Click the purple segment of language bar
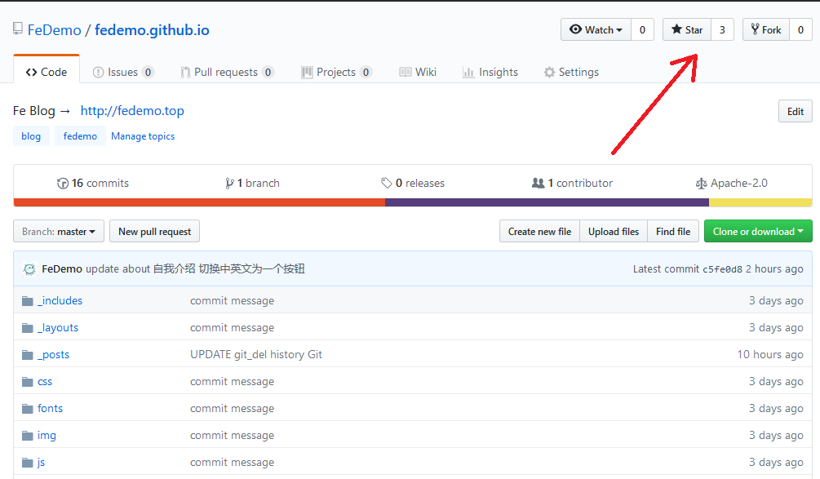820x479 pixels. [x=547, y=202]
